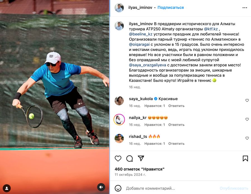Reply to saya_kukola with Ответить
Image resolution: width=251 pixels, height=194 pixels.
tap(176, 106)
